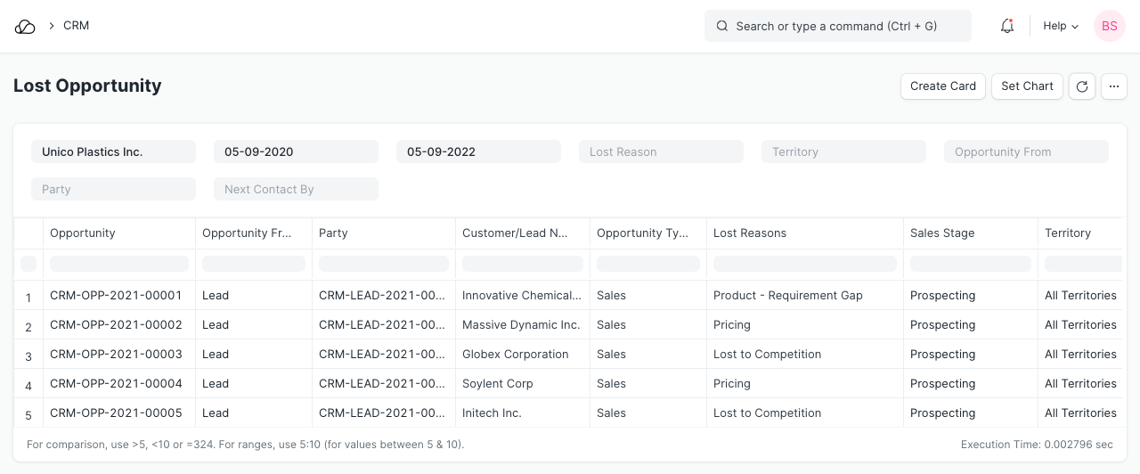Click the Opportunity From filter field
Viewport: 1140px width, 474px height.
[1026, 152]
